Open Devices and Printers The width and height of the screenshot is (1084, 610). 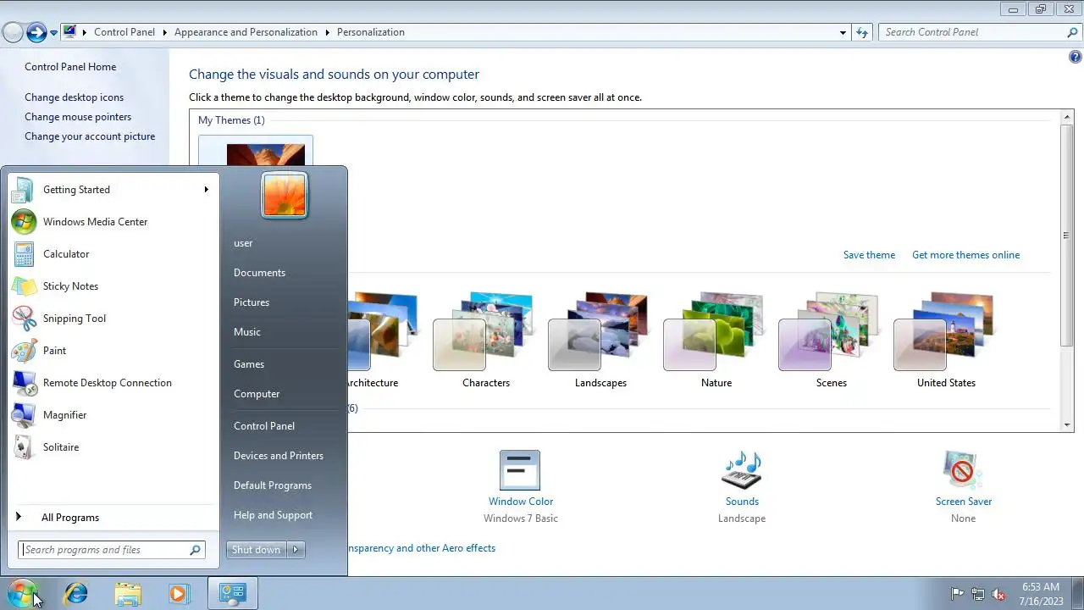[x=279, y=456]
